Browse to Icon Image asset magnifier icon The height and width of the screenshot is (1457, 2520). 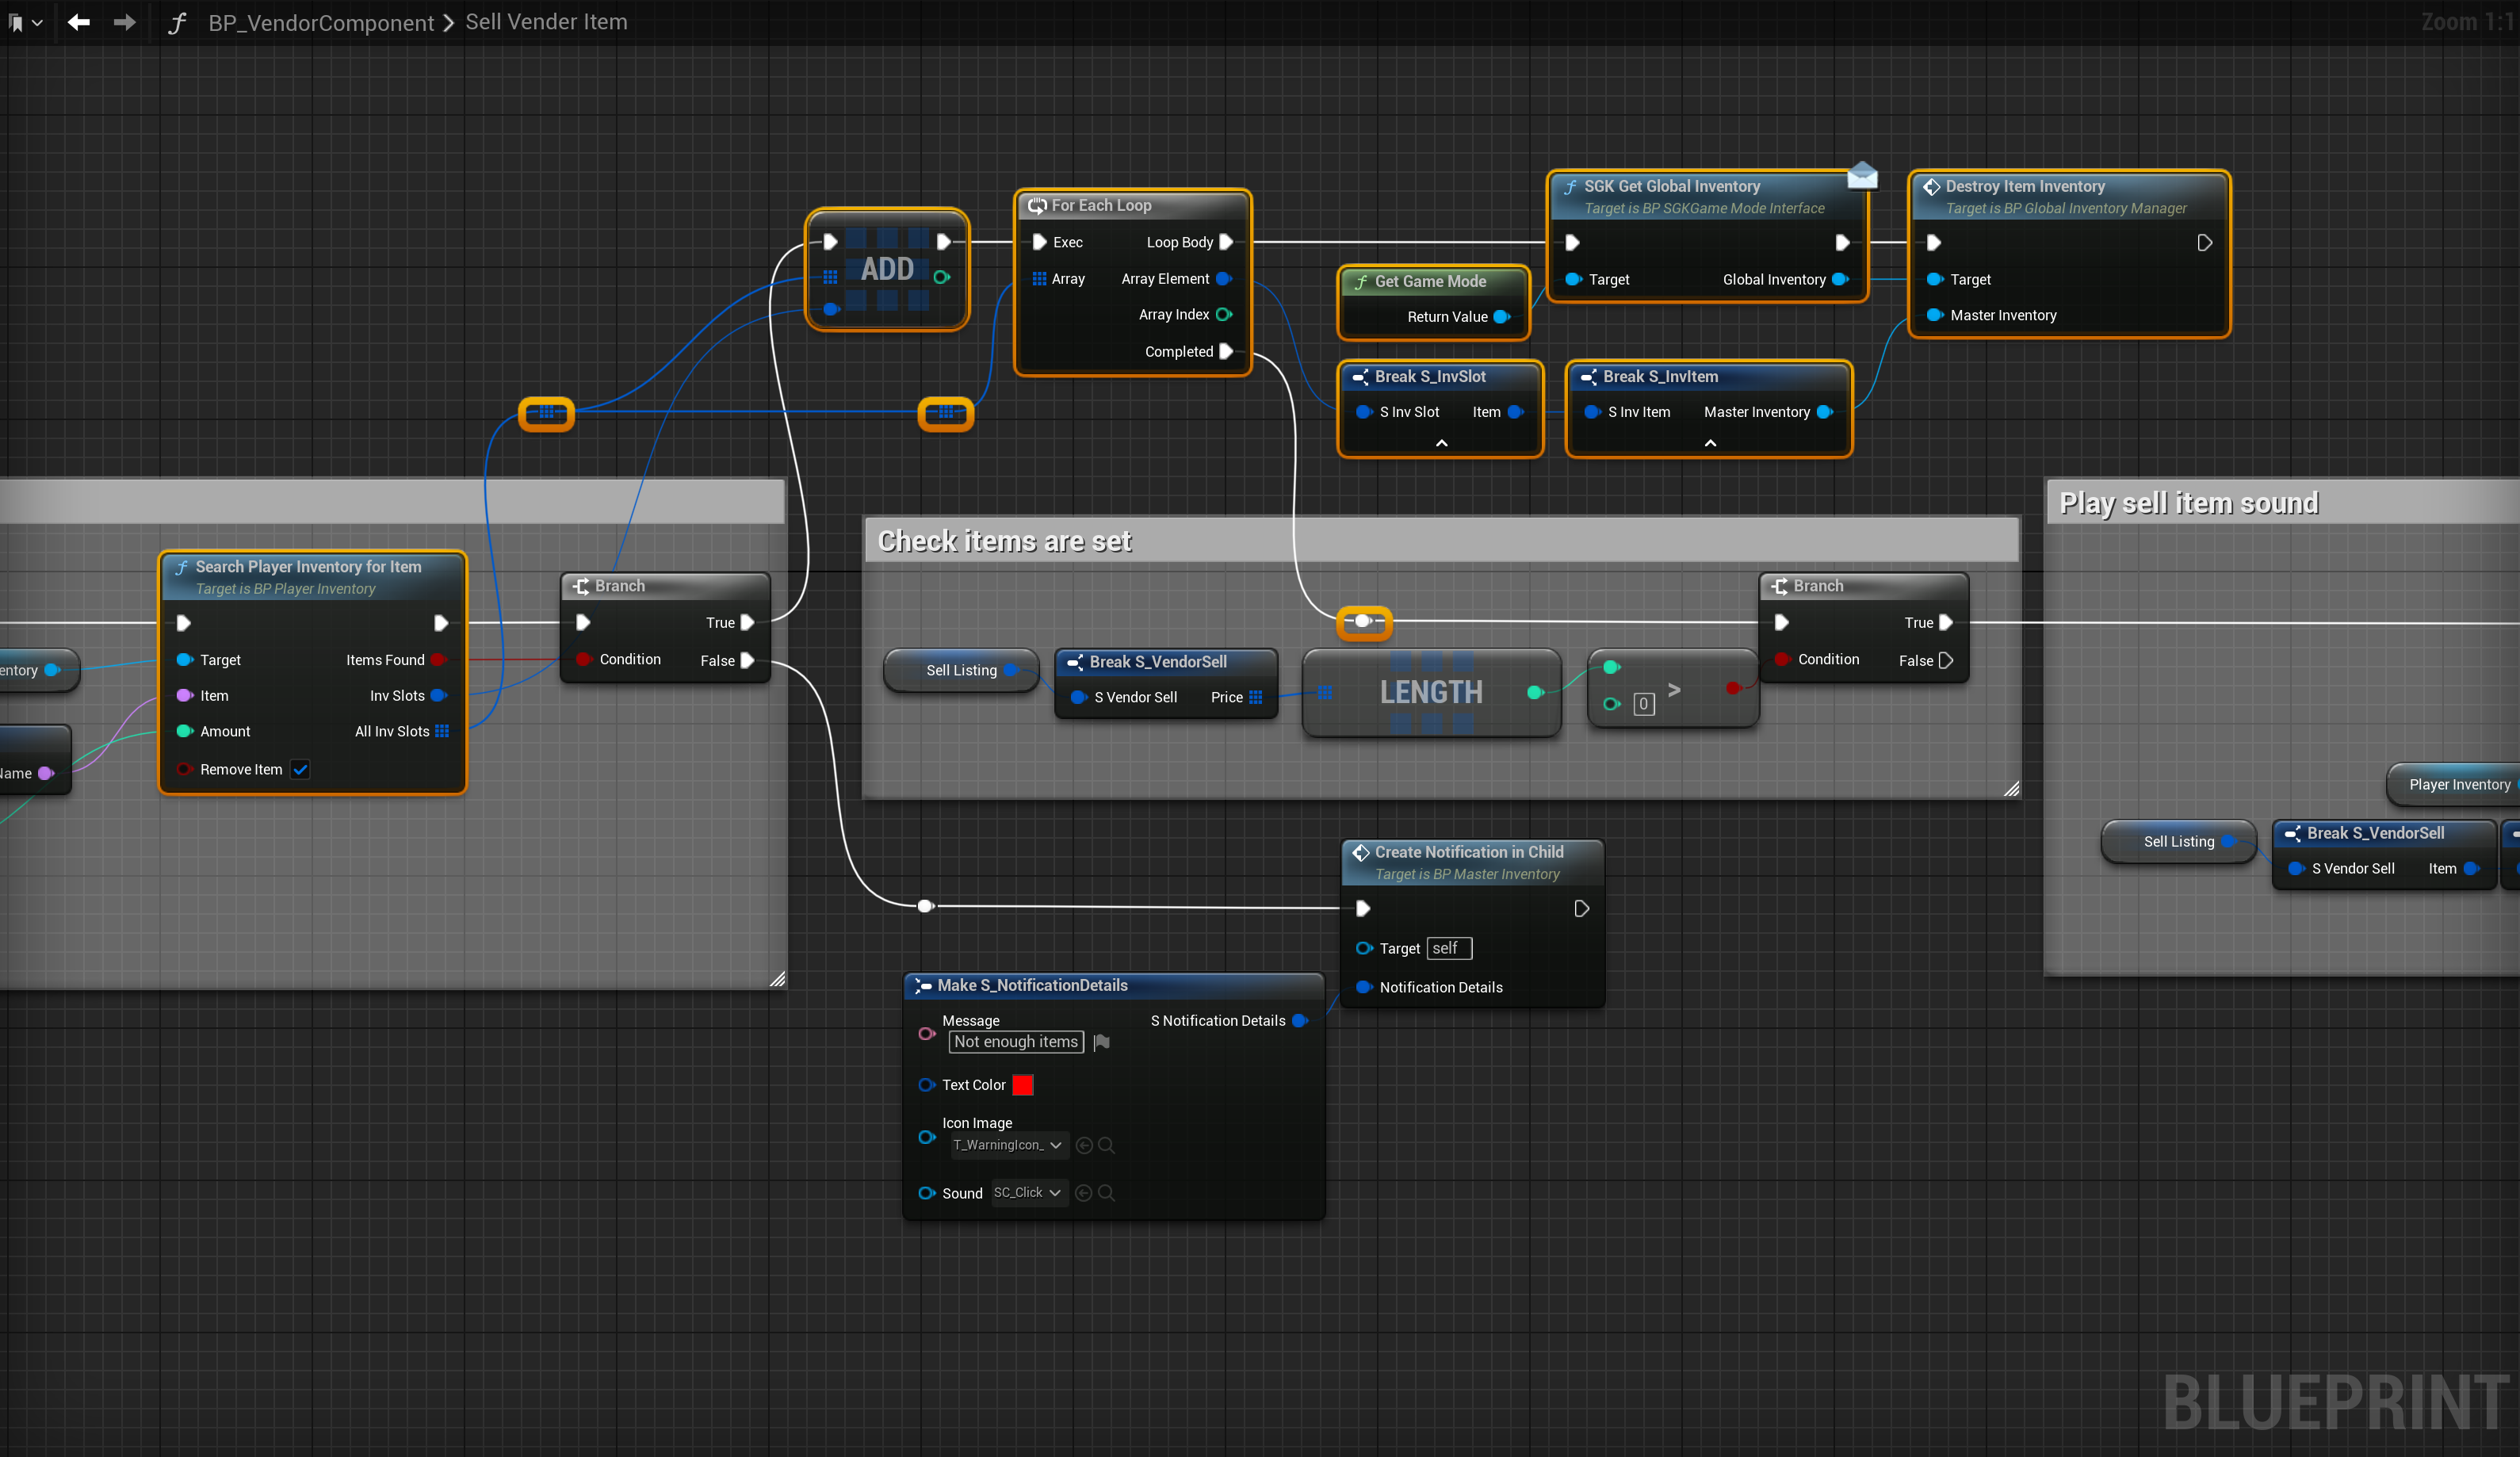pyautogui.click(x=1106, y=1145)
